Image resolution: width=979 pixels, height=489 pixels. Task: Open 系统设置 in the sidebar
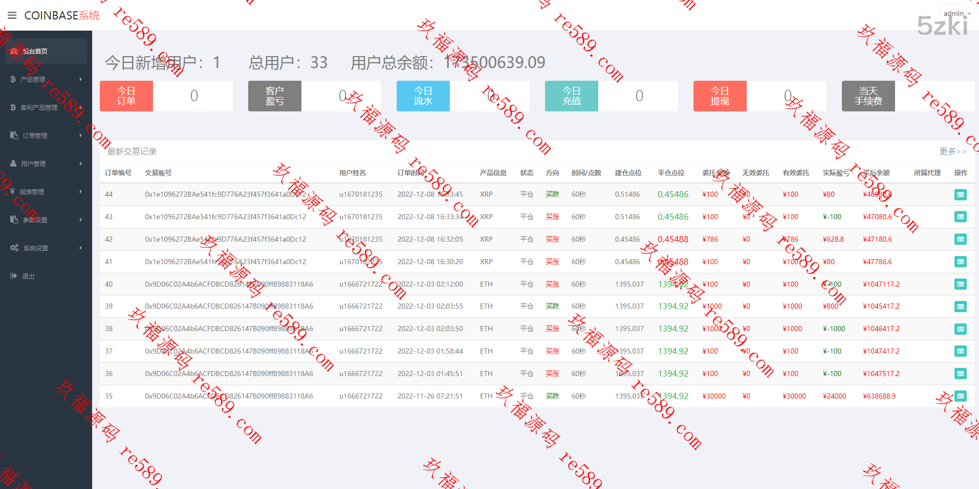point(46,248)
